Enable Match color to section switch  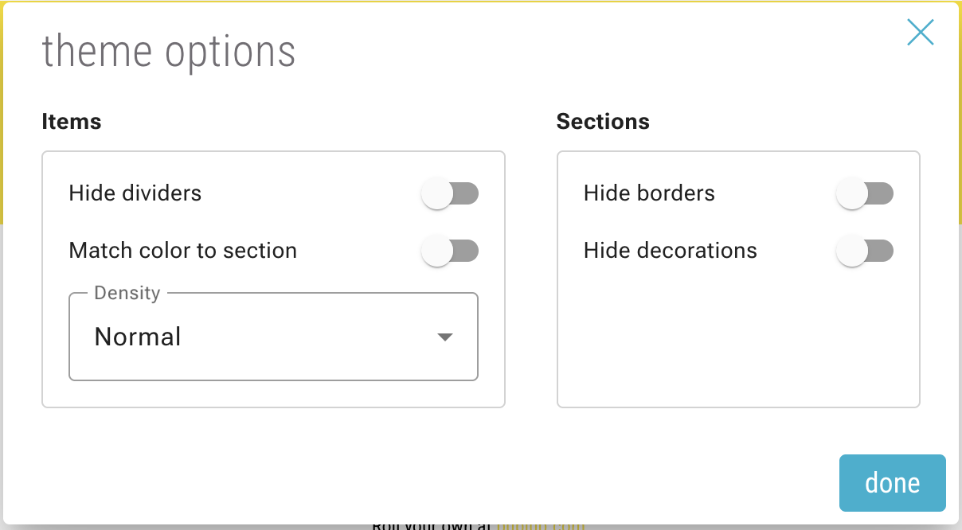(450, 251)
